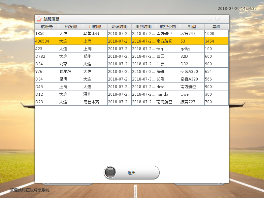
Task: Click airline cell drtd
Action: (168, 86)
